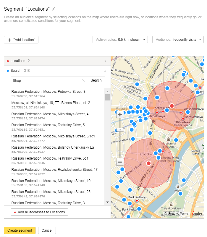
Task: Clear the Shop search text with X
Action: pos(83,80)
